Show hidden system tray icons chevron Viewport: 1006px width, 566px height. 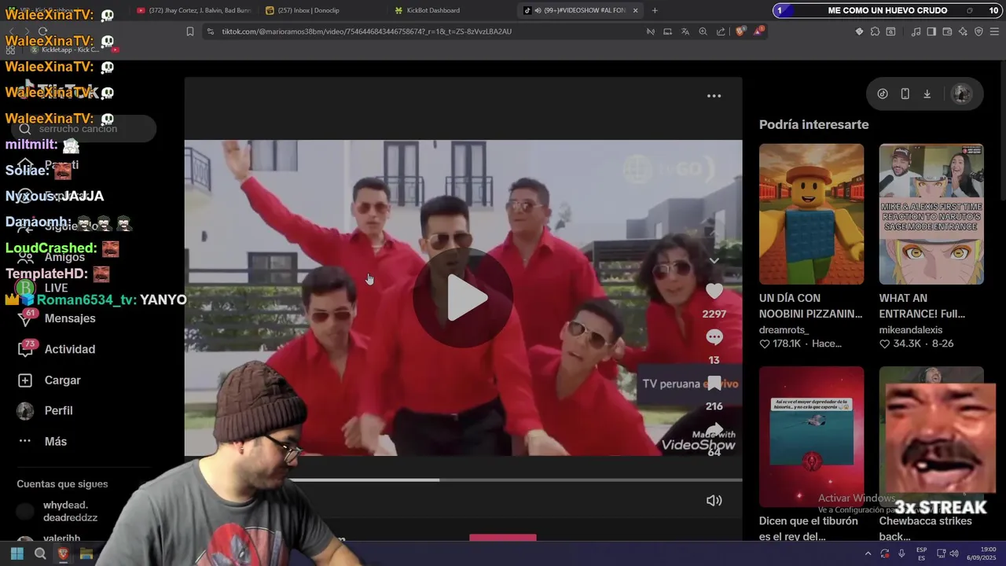pos(868,553)
